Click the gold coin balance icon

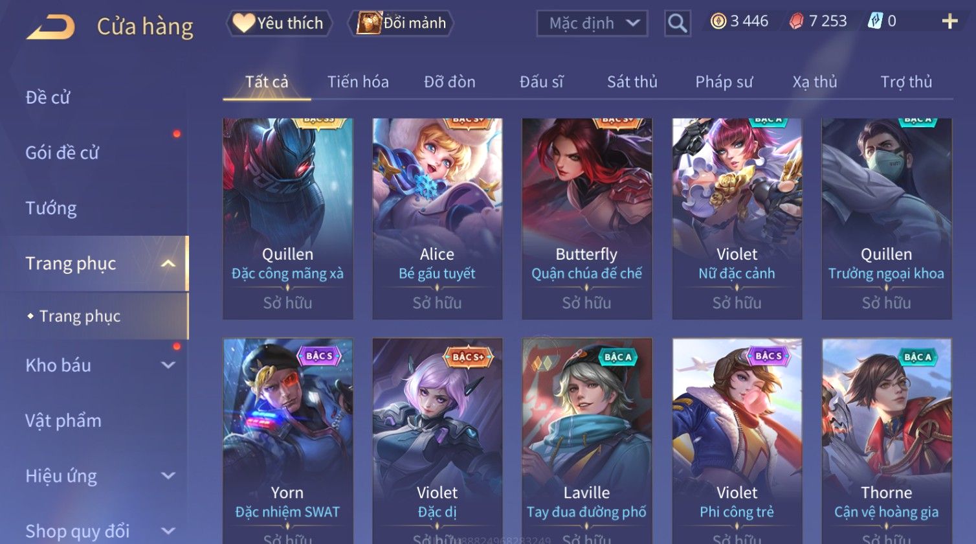(718, 21)
